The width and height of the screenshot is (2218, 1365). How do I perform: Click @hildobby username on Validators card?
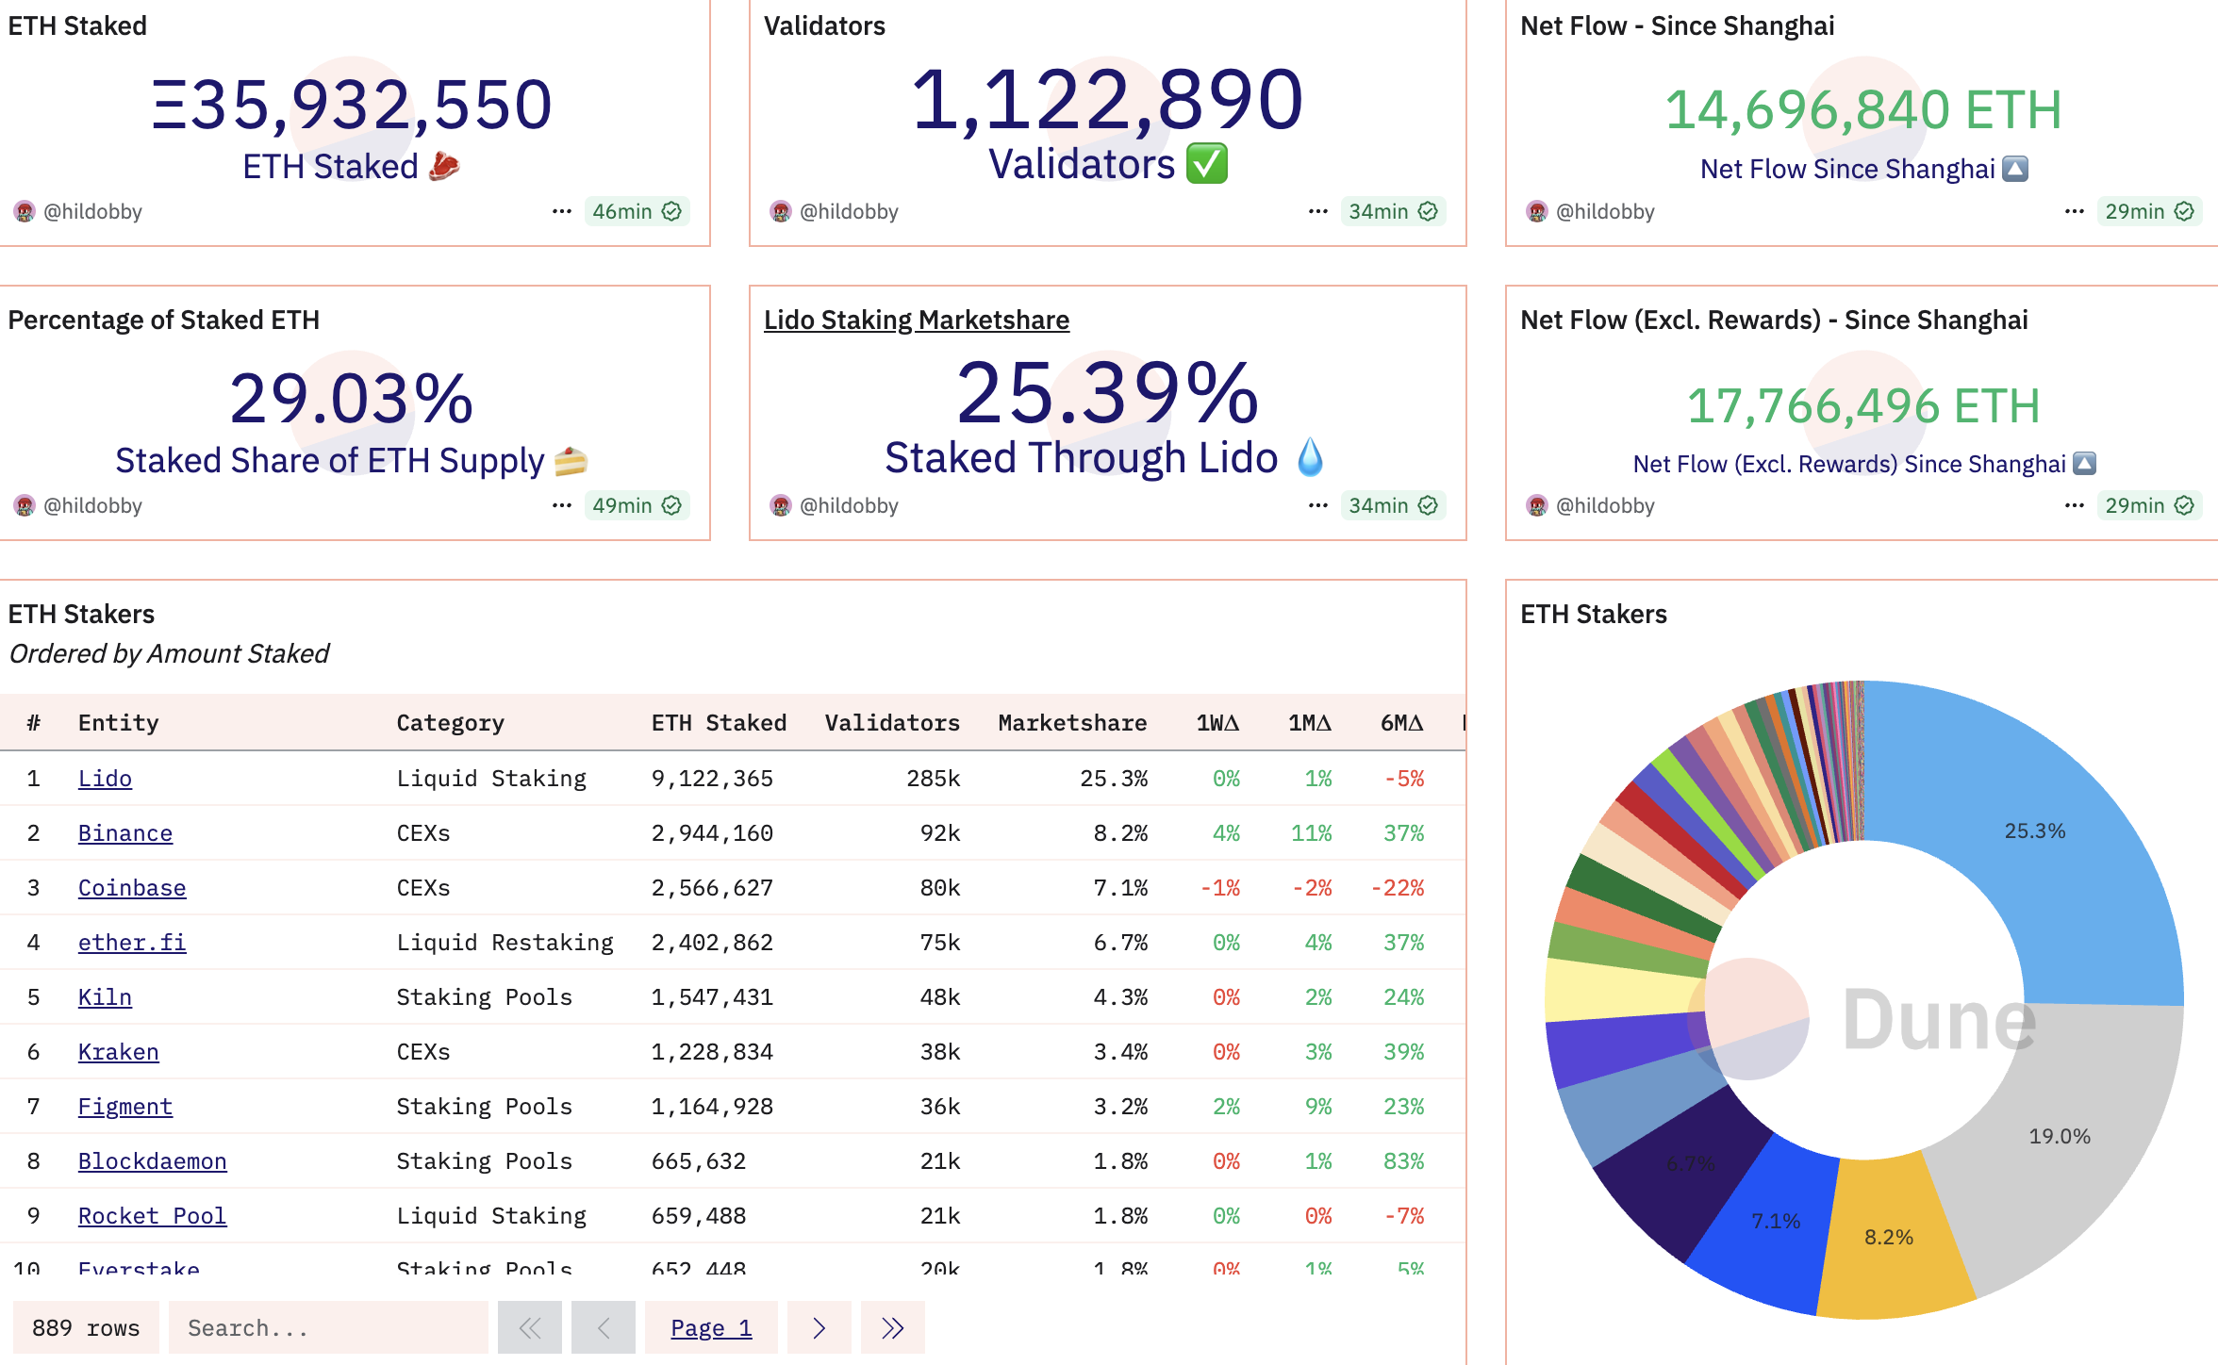click(851, 211)
